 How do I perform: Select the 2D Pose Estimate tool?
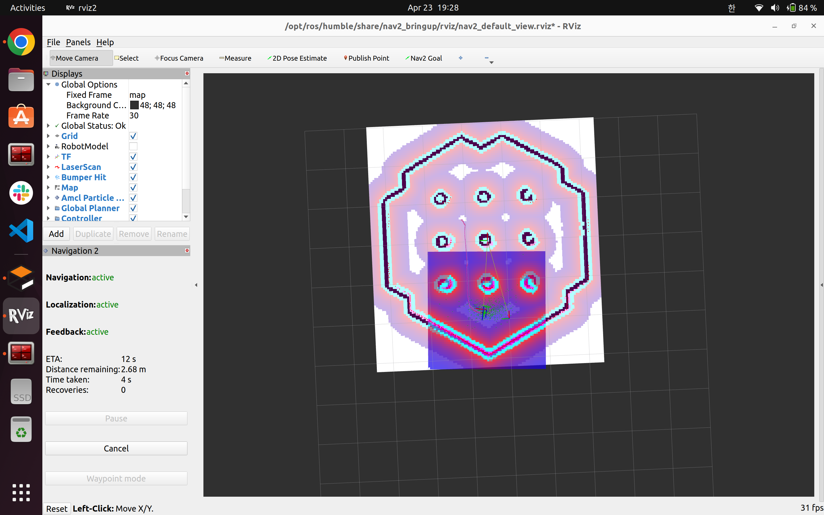tap(297, 58)
